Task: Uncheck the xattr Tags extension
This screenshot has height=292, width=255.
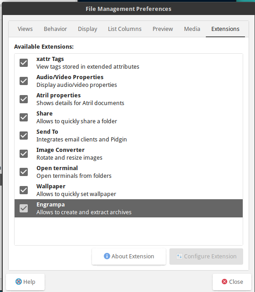Action: 24,63
